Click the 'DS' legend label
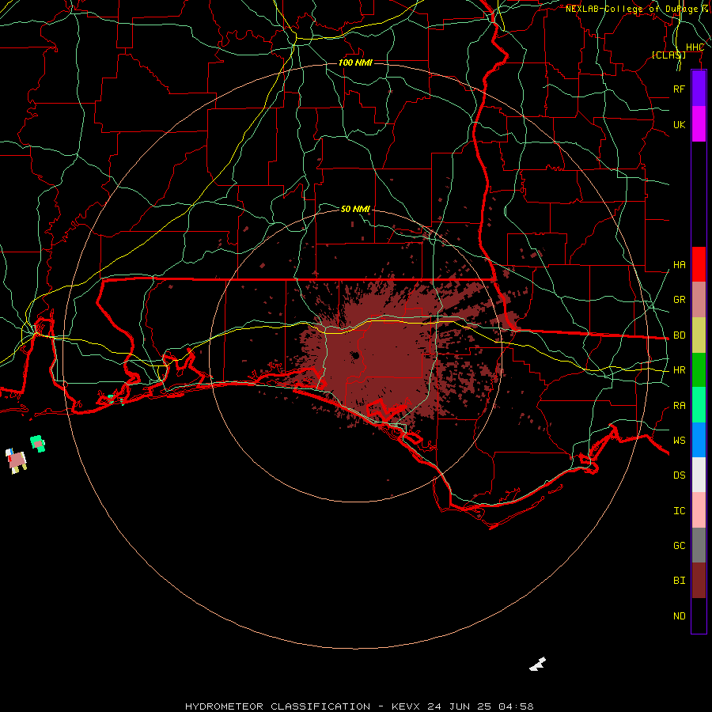Image resolution: width=712 pixels, height=712 pixels. (679, 475)
